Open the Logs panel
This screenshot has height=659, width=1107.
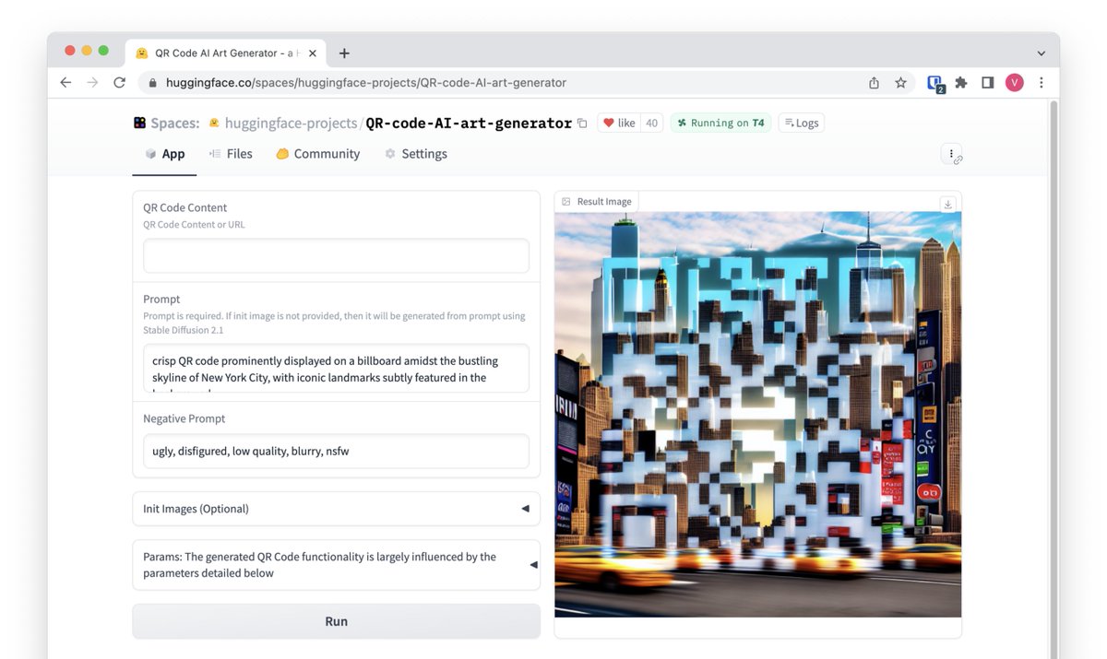(801, 122)
